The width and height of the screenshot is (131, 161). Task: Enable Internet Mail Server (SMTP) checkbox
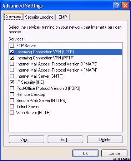[x=12, y=76]
